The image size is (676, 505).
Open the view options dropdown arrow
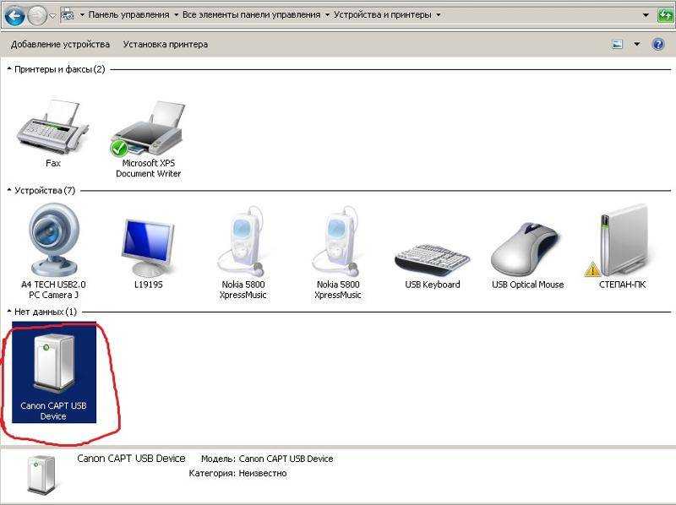point(637,45)
